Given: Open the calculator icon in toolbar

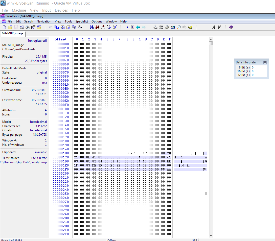Looking at the screenshot, I should click(x=173, y=27).
